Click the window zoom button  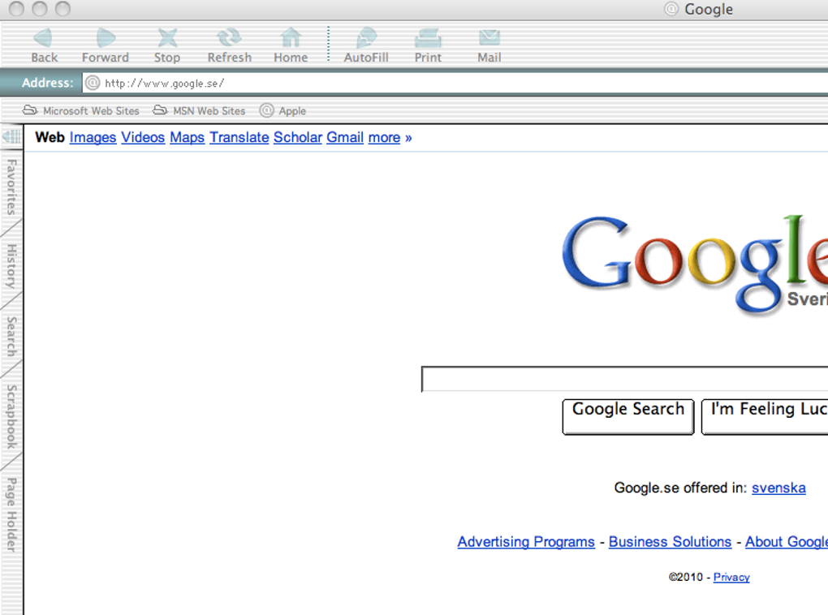point(63,8)
